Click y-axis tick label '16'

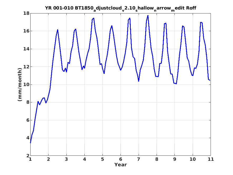(x=26, y=31)
